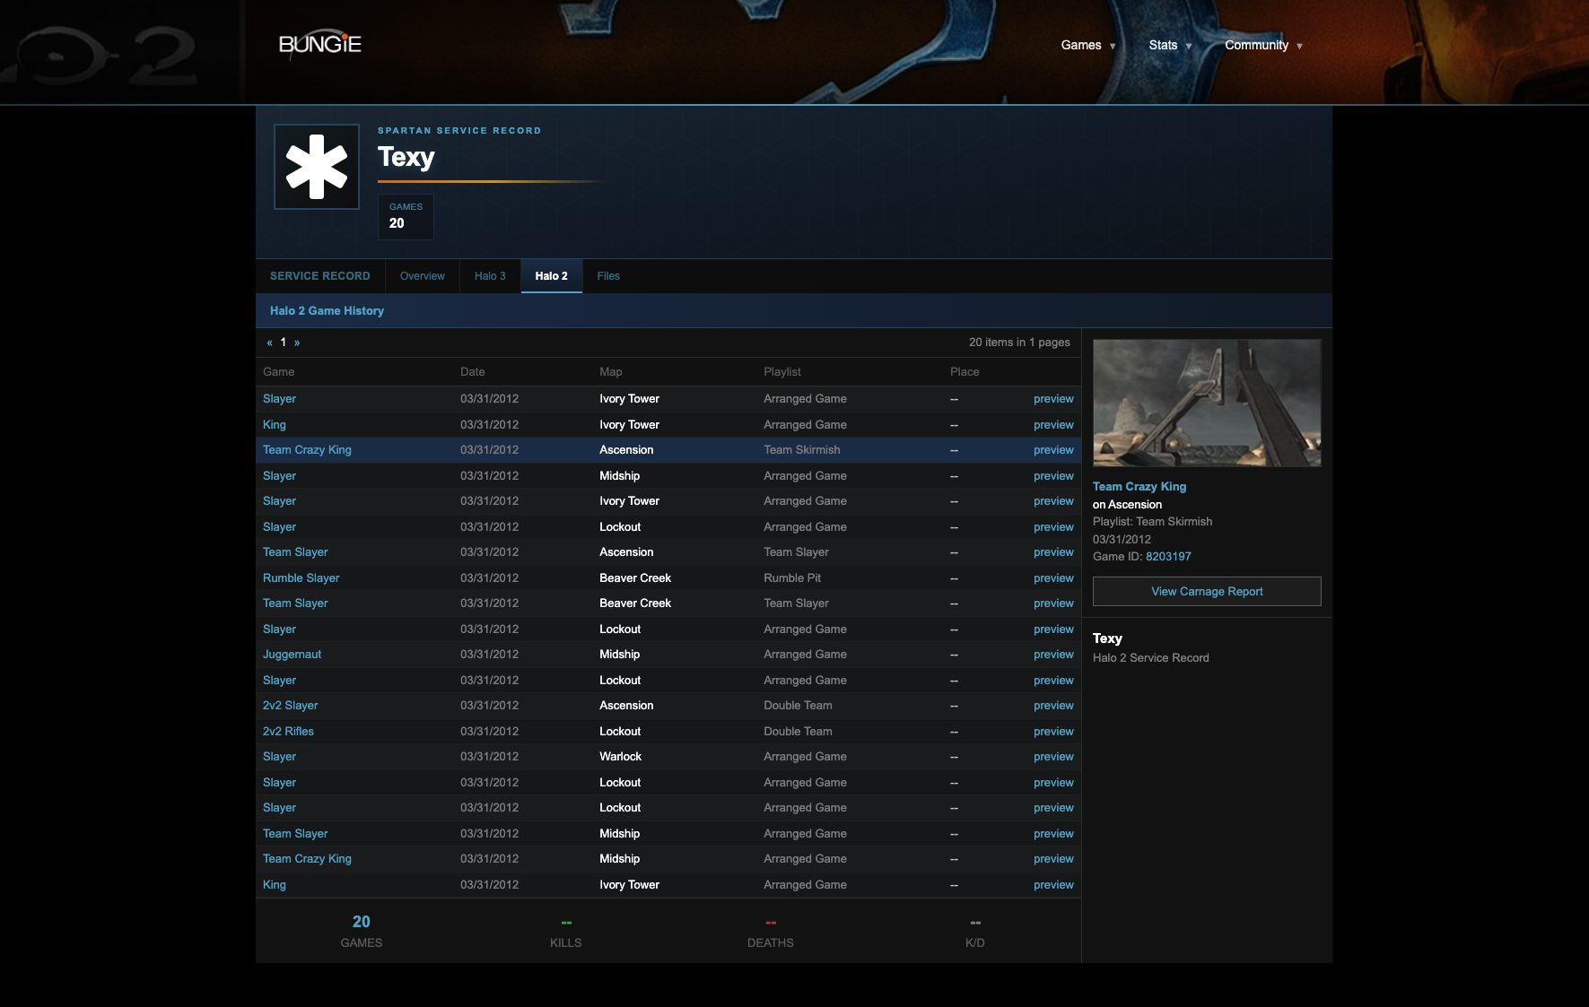
Task: Click 'on Ascension' text in sidebar
Action: [x=1127, y=505]
